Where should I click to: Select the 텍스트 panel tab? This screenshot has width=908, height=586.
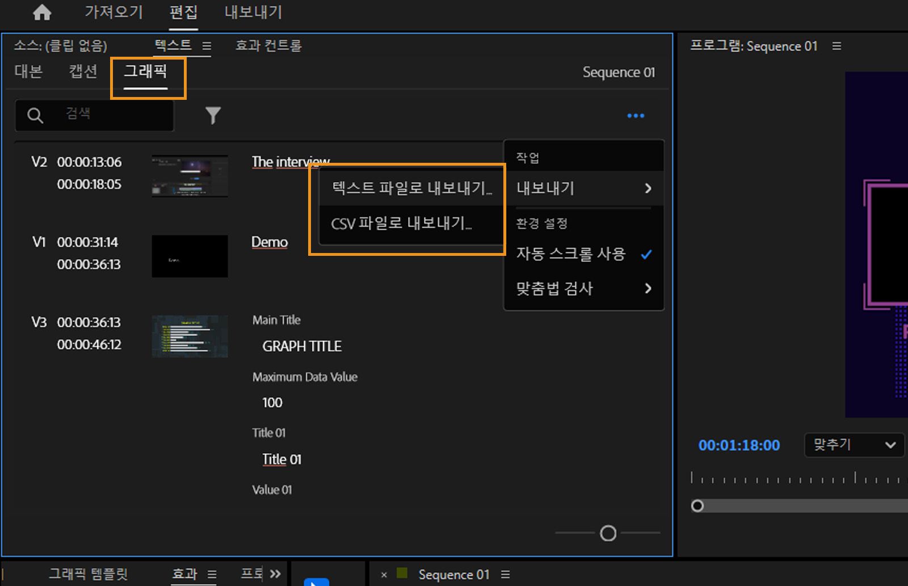(x=173, y=45)
